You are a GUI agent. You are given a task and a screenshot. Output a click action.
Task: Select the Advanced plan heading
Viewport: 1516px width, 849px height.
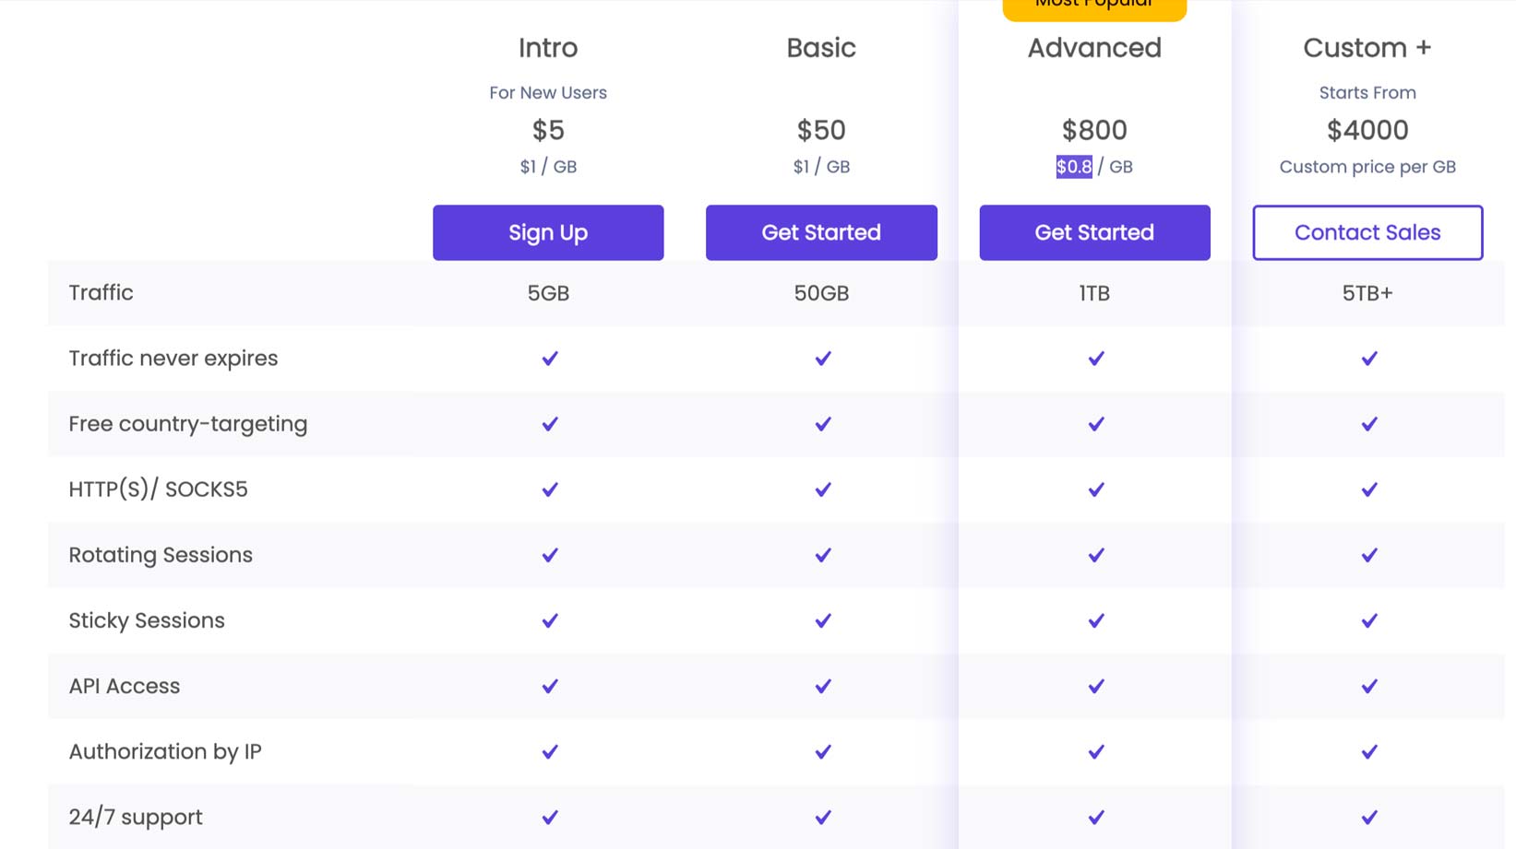1094,48
